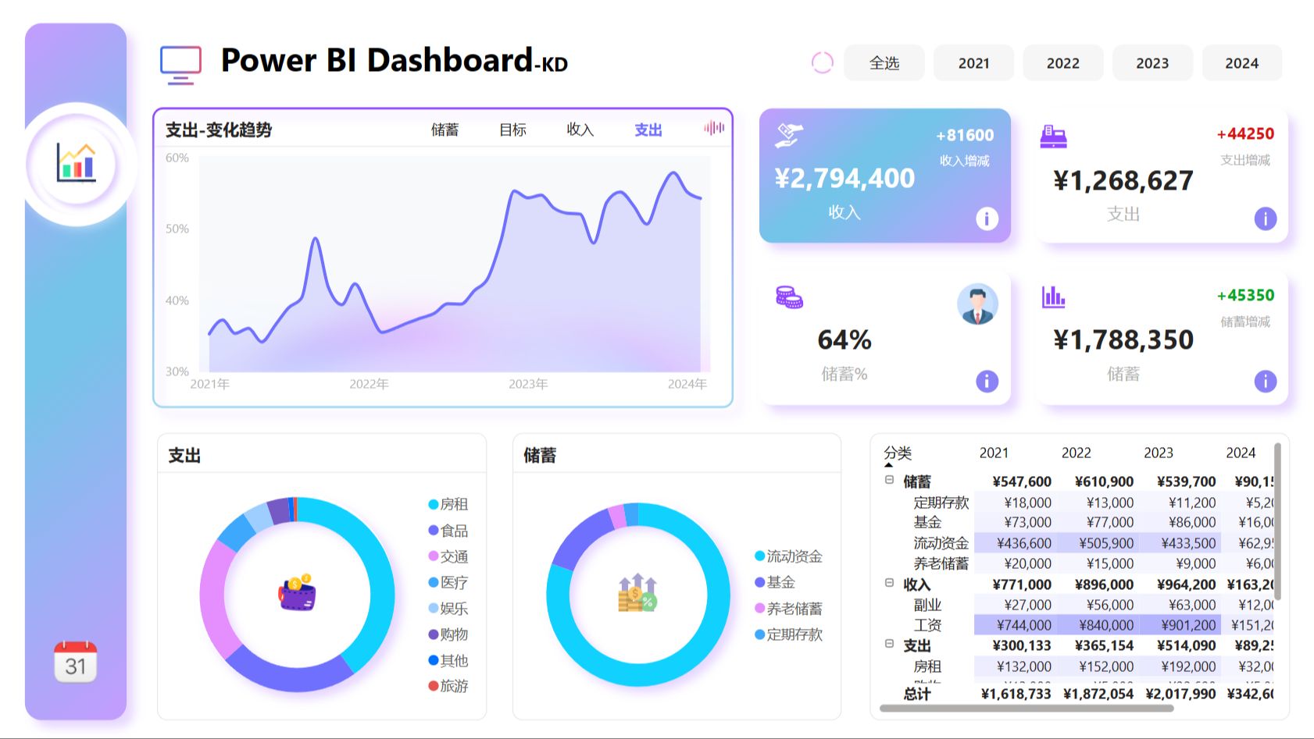Click the 2023 column header in table

pos(1158,453)
